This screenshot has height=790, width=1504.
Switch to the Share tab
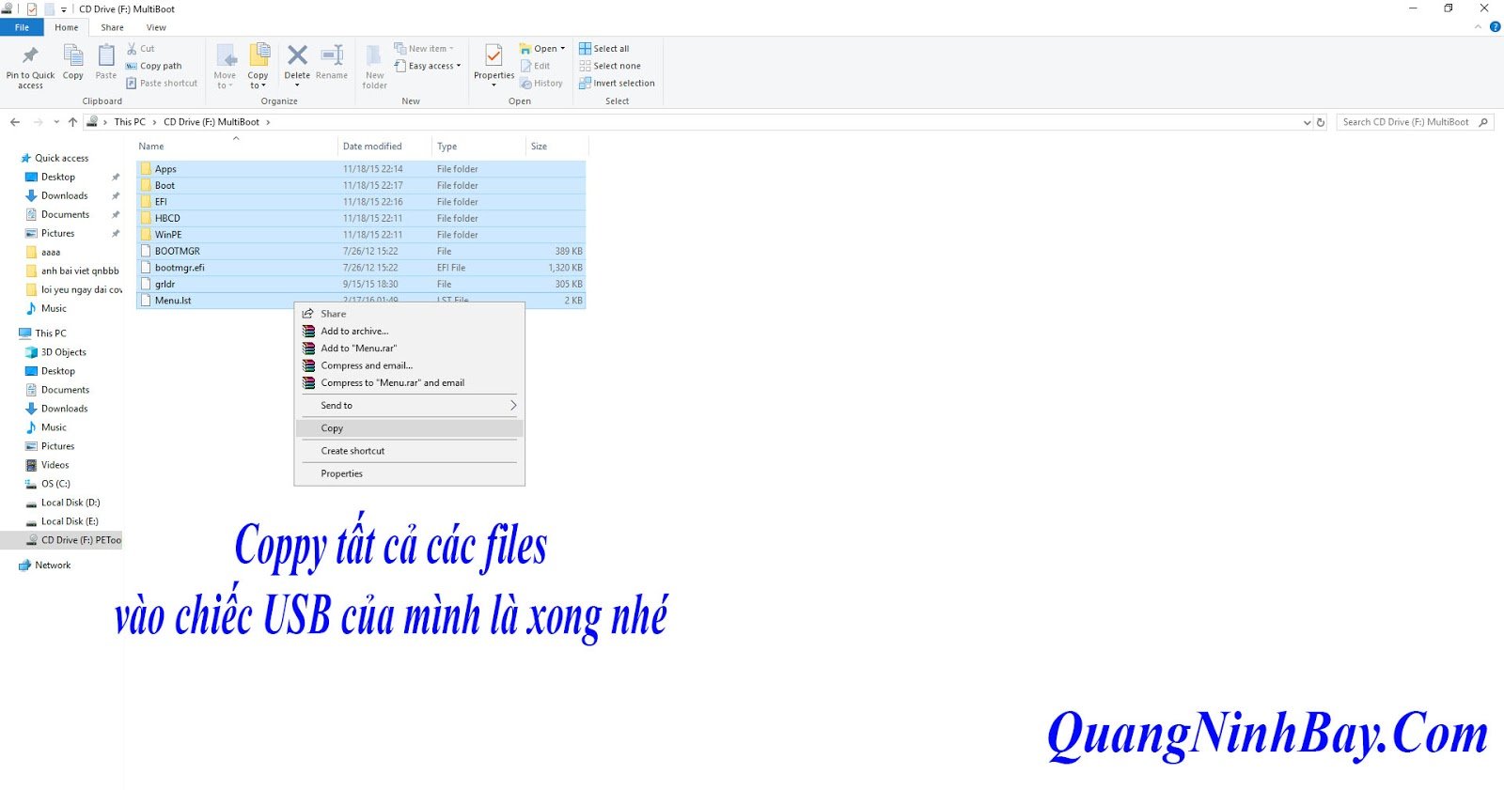[x=113, y=27]
